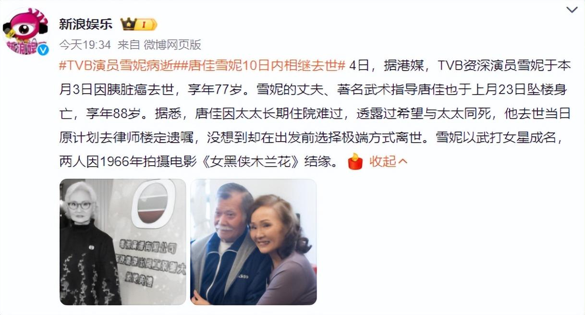Click the arrow next to 收起
Screen dimensions: 585x315
(x=403, y=162)
